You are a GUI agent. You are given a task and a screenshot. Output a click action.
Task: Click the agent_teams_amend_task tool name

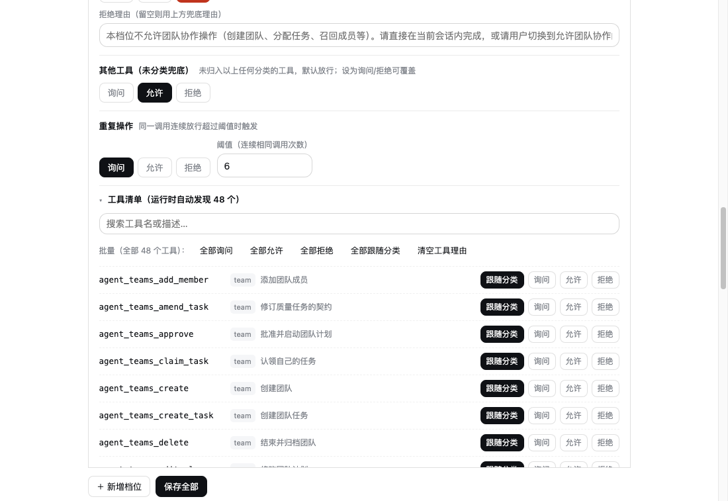tap(154, 307)
